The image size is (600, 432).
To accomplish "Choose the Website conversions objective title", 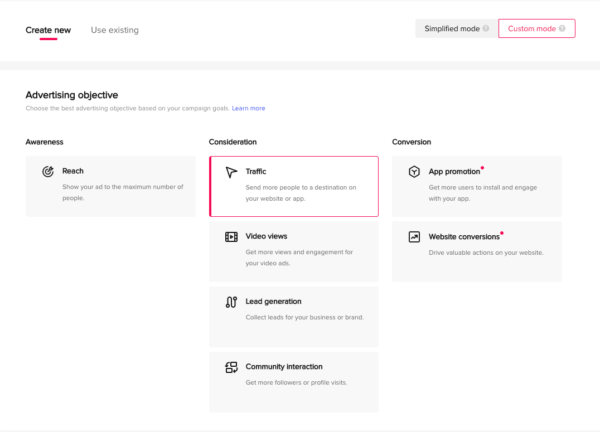I will (x=464, y=237).
